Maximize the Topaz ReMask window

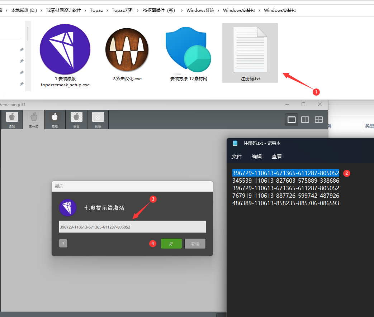point(303,104)
